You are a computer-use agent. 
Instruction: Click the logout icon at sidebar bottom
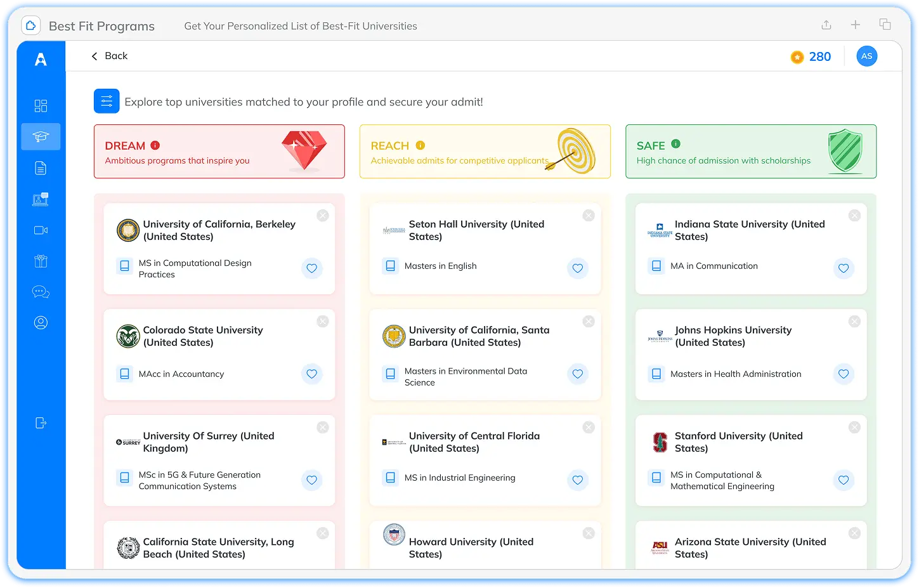click(x=41, y=422)
